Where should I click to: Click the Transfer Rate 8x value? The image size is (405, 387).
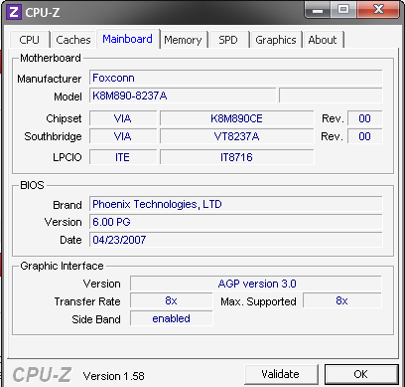(x=172, y=300)
